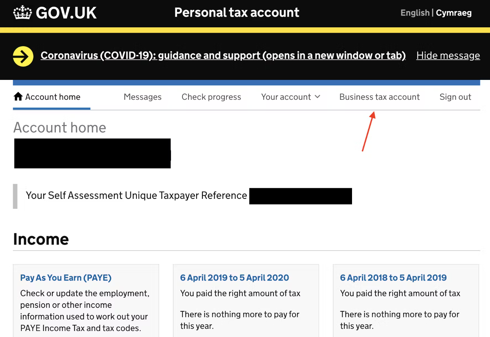Click the GOV.UK crown logo icon
Screen dimensions: 490x337
click(x=22, y=12)
